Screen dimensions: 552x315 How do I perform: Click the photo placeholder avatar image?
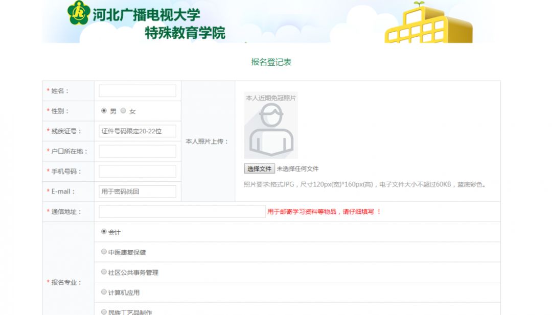click(271, 126)
